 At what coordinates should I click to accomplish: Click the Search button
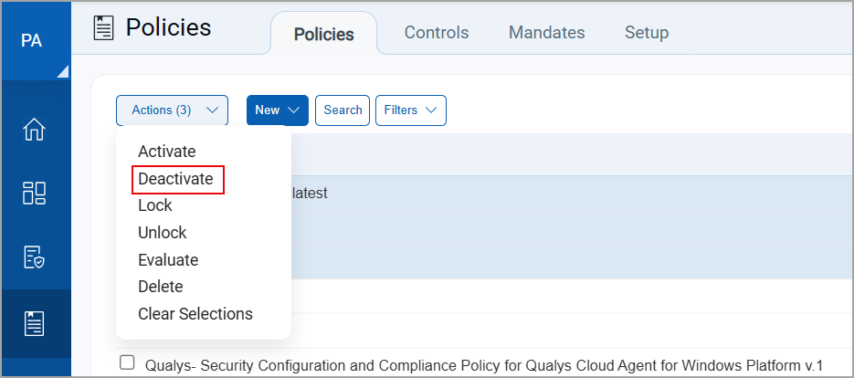click(x=343, y=110)
